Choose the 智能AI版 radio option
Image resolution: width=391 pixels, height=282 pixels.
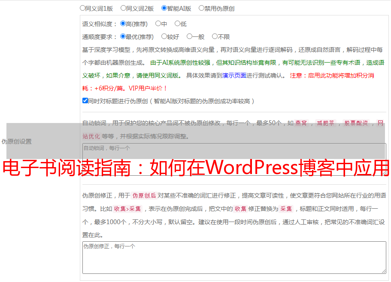tap(164, 8)
